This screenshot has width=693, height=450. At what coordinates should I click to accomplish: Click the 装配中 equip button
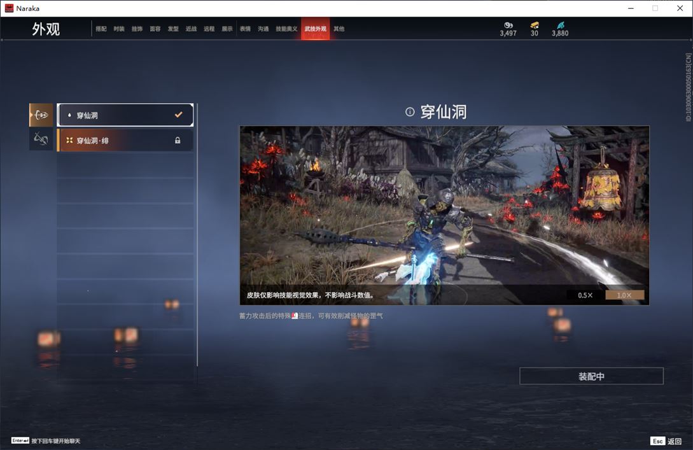pyautogui.click(x=591, y=376)
